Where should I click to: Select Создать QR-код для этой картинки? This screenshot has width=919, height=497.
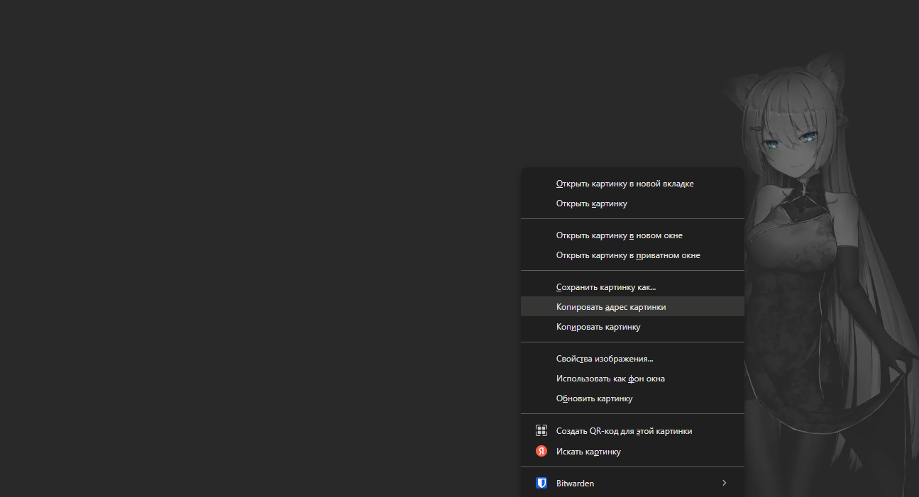pos(632,430)
